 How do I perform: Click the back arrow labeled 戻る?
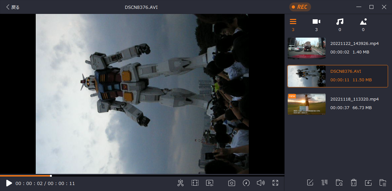(x=13, y=7)
